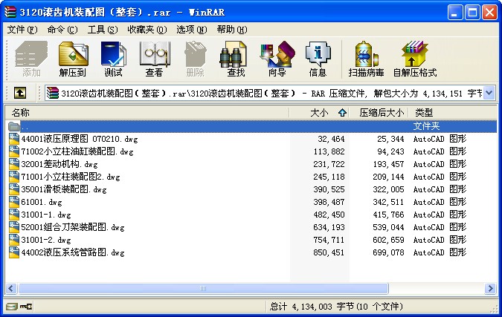
Task: Click the key password icon in status bar
Action: (x=26, y=307)
